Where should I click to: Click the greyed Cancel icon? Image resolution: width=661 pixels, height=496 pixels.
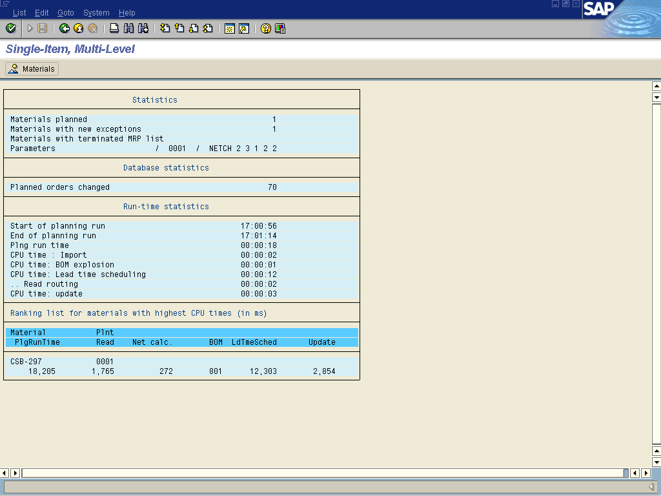tap(93, 28)
